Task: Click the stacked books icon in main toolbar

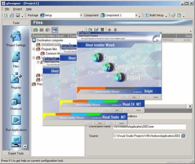Action: (173, 15)
